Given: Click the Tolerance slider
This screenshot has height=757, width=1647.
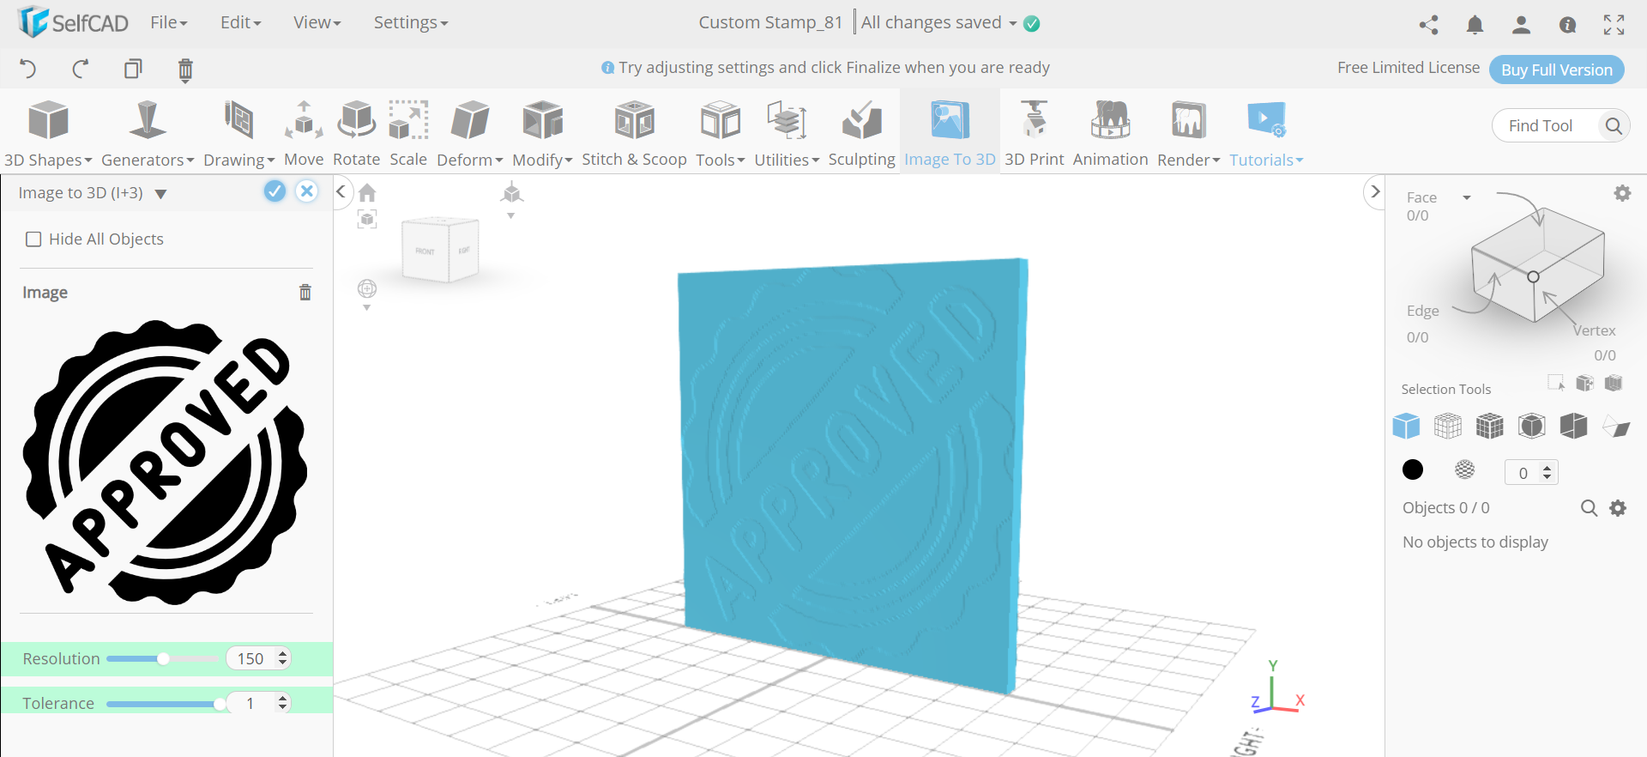Looking at the screenshot, I should click(163, 704).
